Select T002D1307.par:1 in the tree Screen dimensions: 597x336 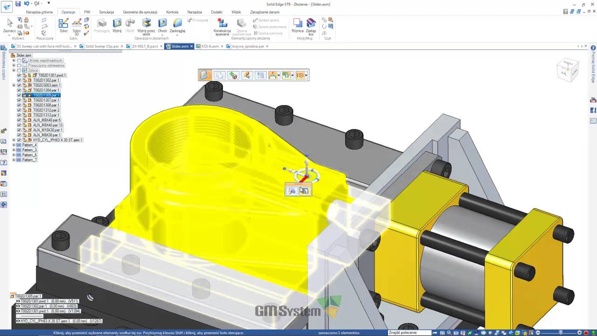[x=46, y=100]
